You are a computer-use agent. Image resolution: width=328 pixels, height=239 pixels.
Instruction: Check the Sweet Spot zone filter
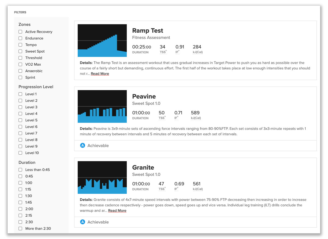(x=20, y=51)
